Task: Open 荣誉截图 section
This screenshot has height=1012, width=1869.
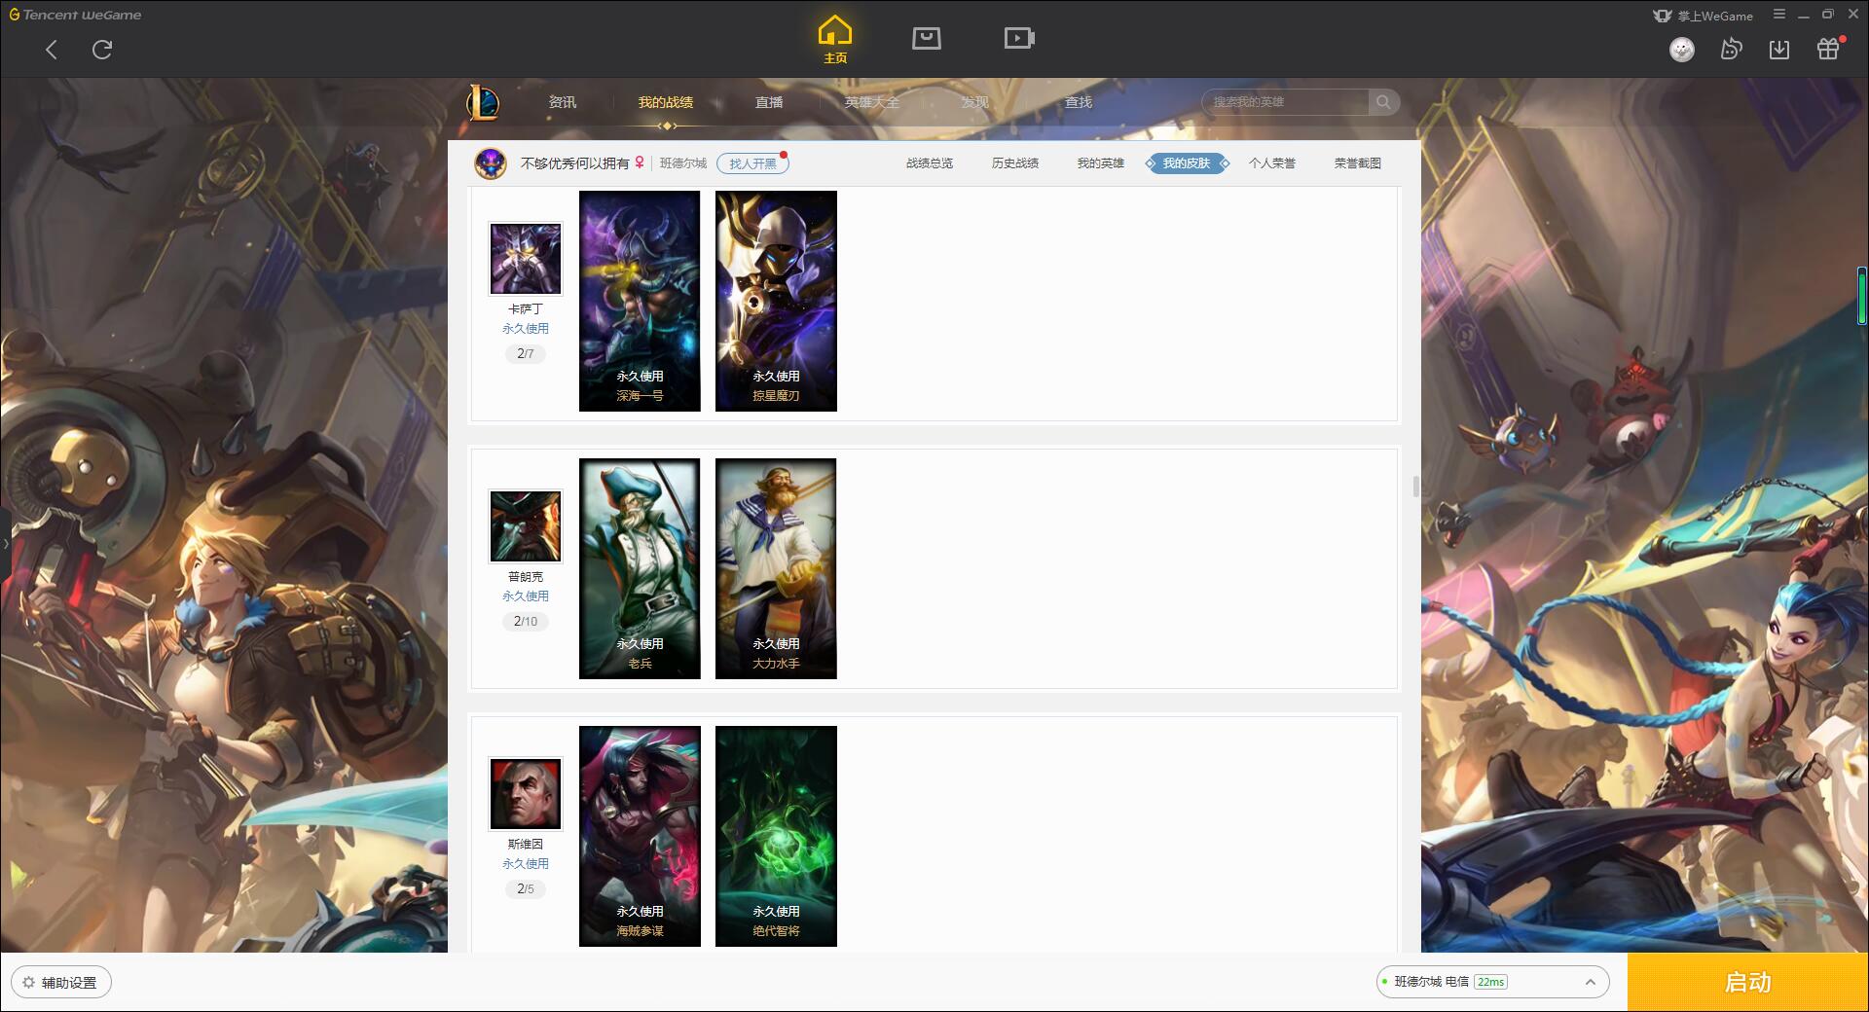Action: click(x=1358, y=163)
